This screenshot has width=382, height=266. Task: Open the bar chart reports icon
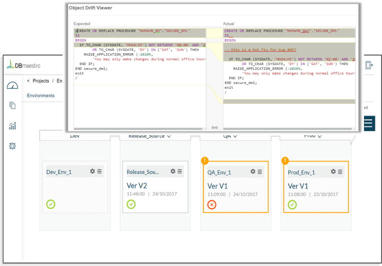point(12,126)
